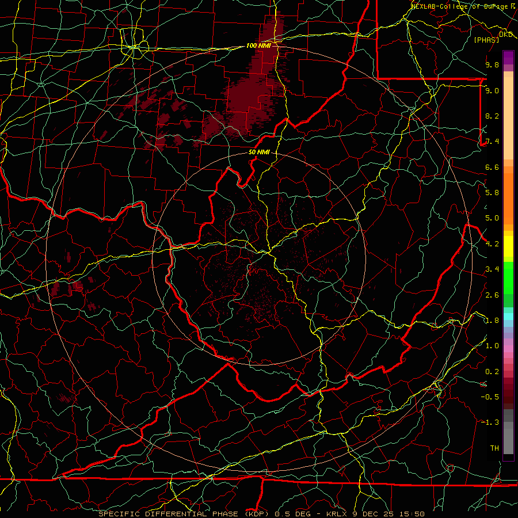
Task: Click the cyan segment of the color bar
Action: [x=508, y=317]
